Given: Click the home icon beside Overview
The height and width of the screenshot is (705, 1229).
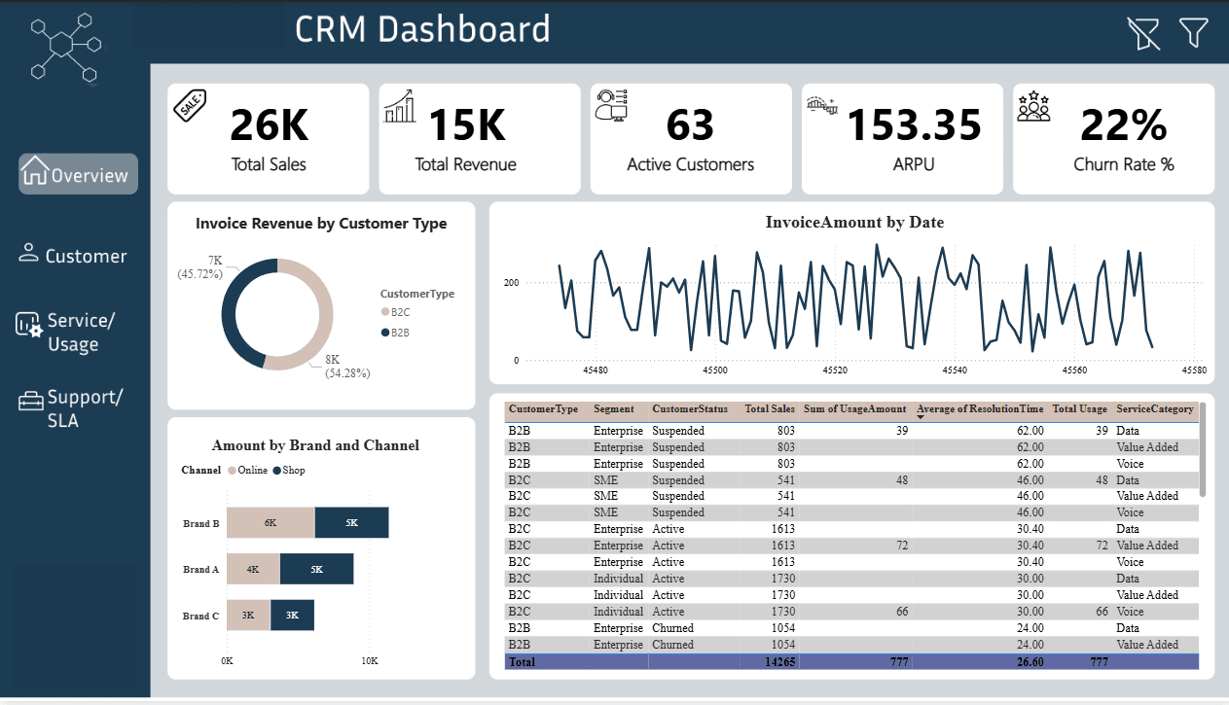Looking at the screenshot, I should tap(35, 170).
